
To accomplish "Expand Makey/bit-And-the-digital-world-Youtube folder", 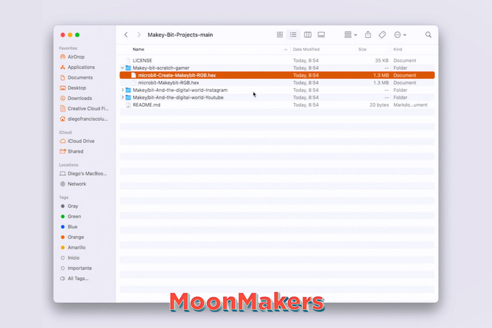I will point(123,97).
